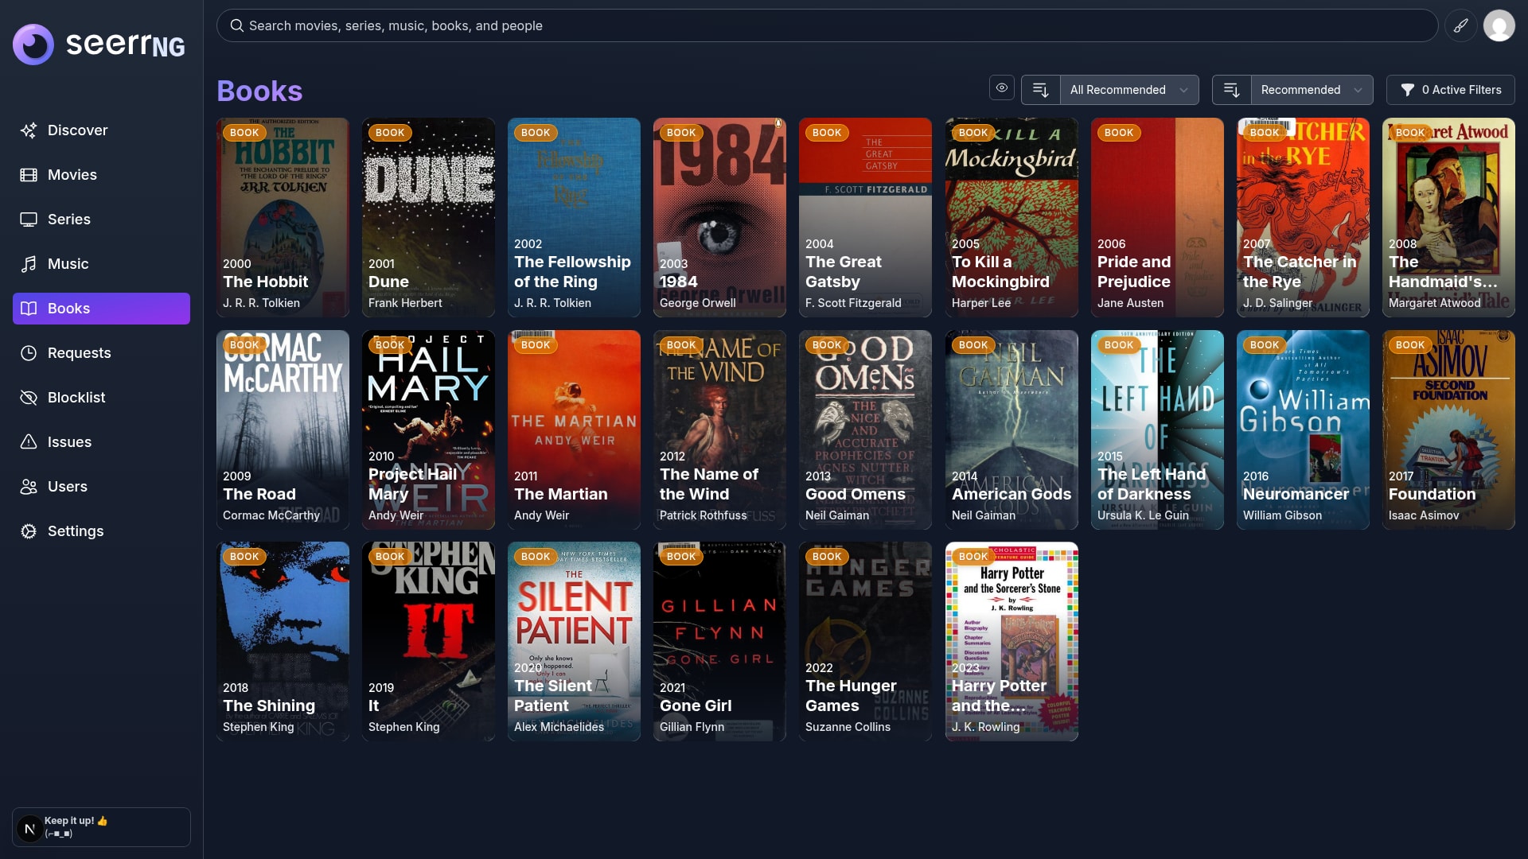The image size is (1528, 859).
Task: Open the All Recommended dropdown
Action: coord(1129,90)
